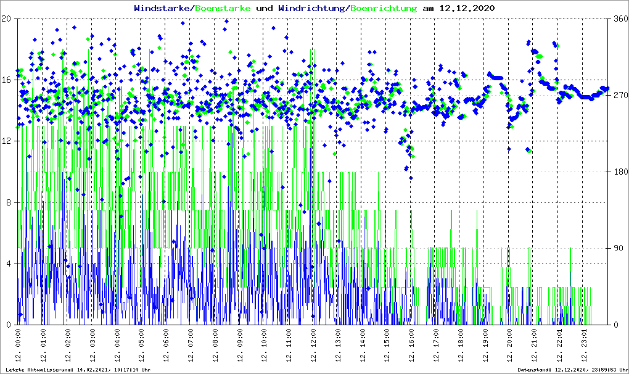The width and height of the screenshot is (629, 374).
Task: Select the right axis value 90
Action: [x=618, y=248]
